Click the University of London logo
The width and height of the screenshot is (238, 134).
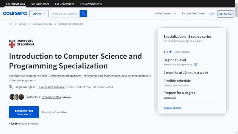point(21,44)
